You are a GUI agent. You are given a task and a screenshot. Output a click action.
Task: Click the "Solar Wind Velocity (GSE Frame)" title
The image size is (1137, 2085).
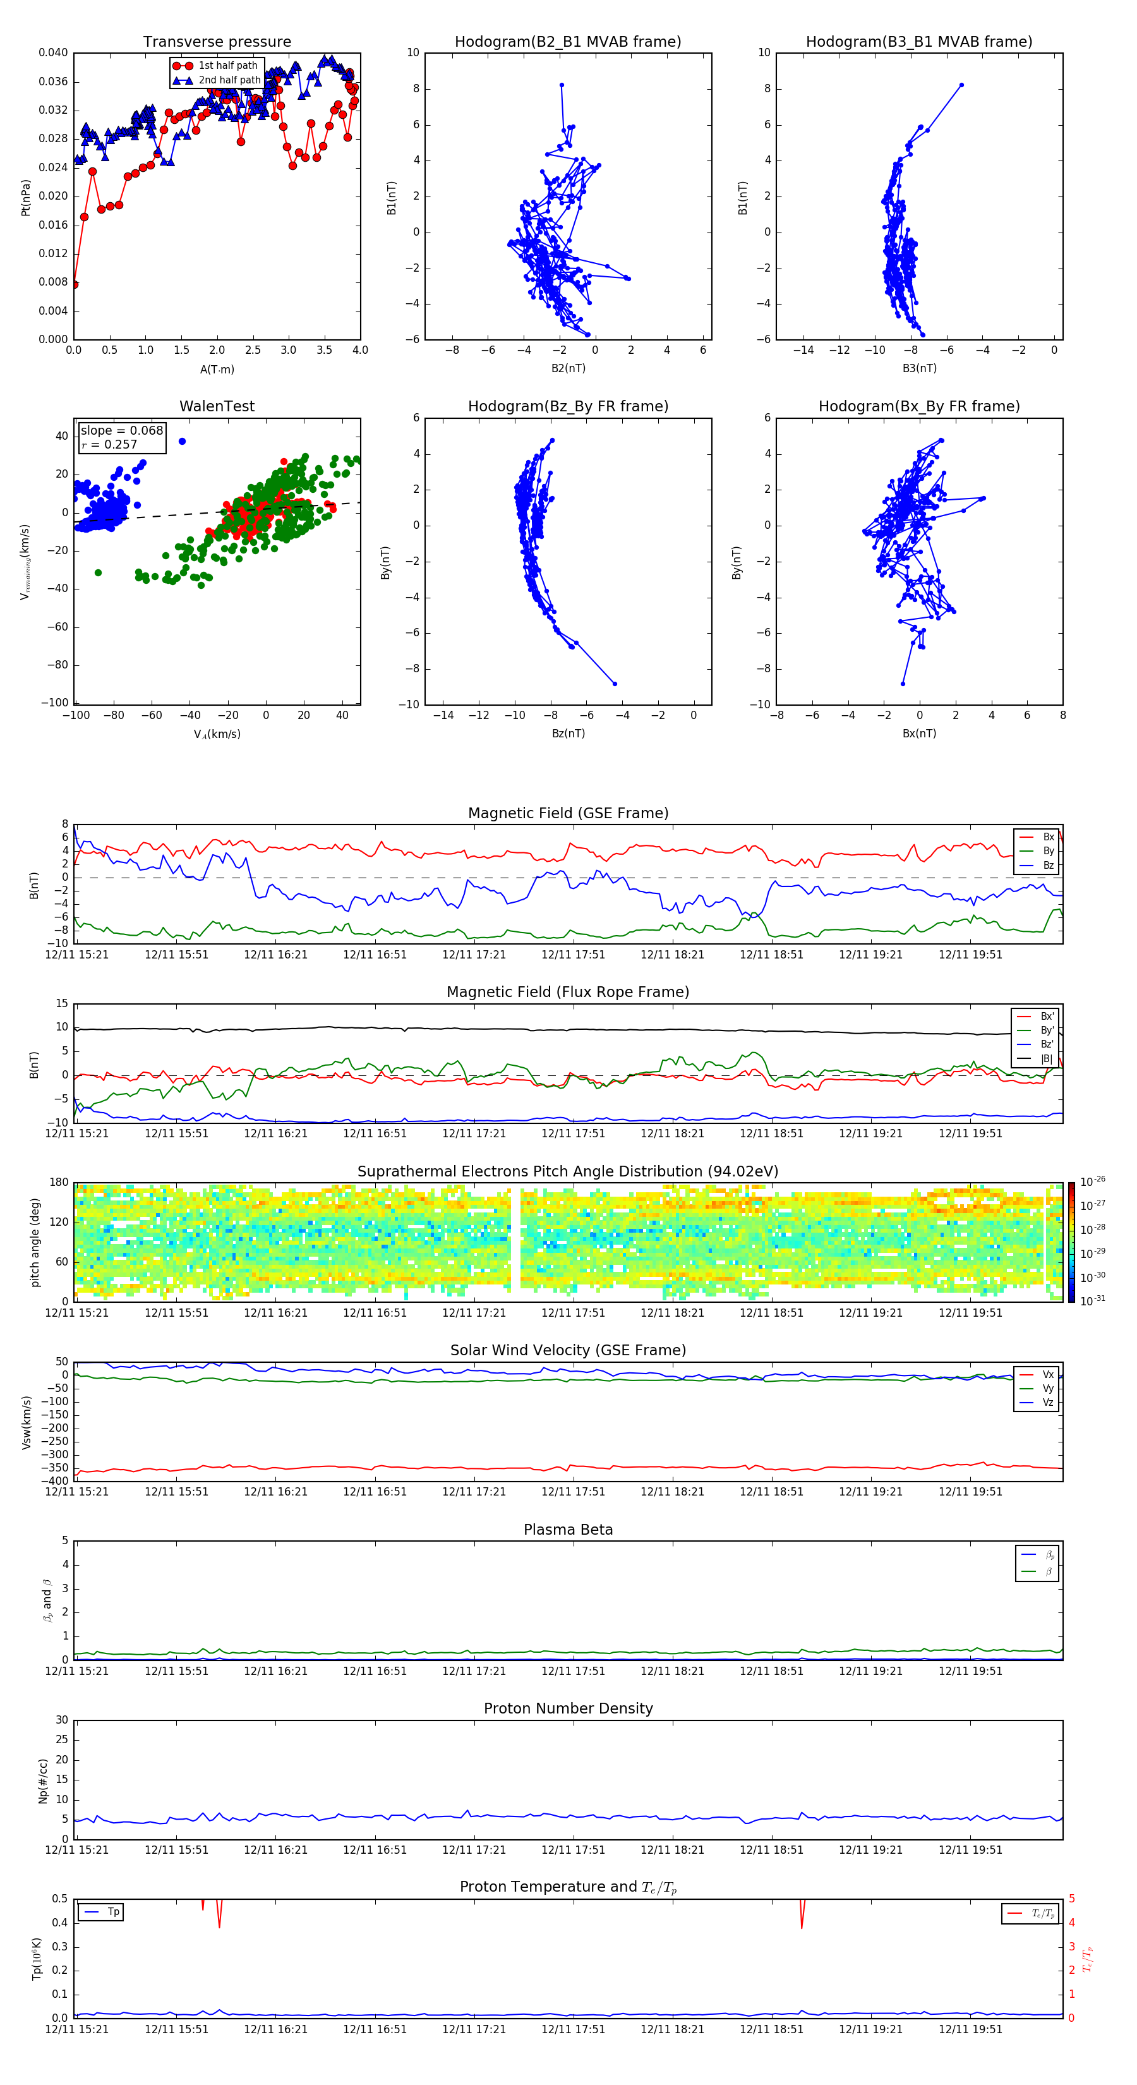pos(568,1351)
